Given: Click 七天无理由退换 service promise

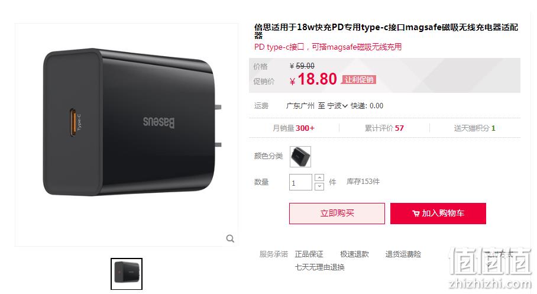Looking at the screenshot, I should [x=319, y=267].
